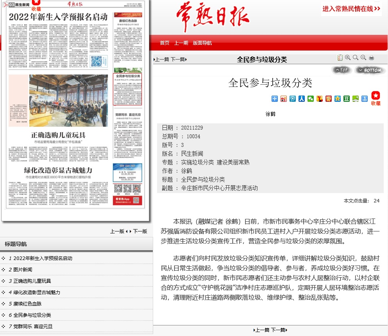Screen dimensions: 388x336
Task: Click the 总期号 value 10034
Action: tap(193, 136)
